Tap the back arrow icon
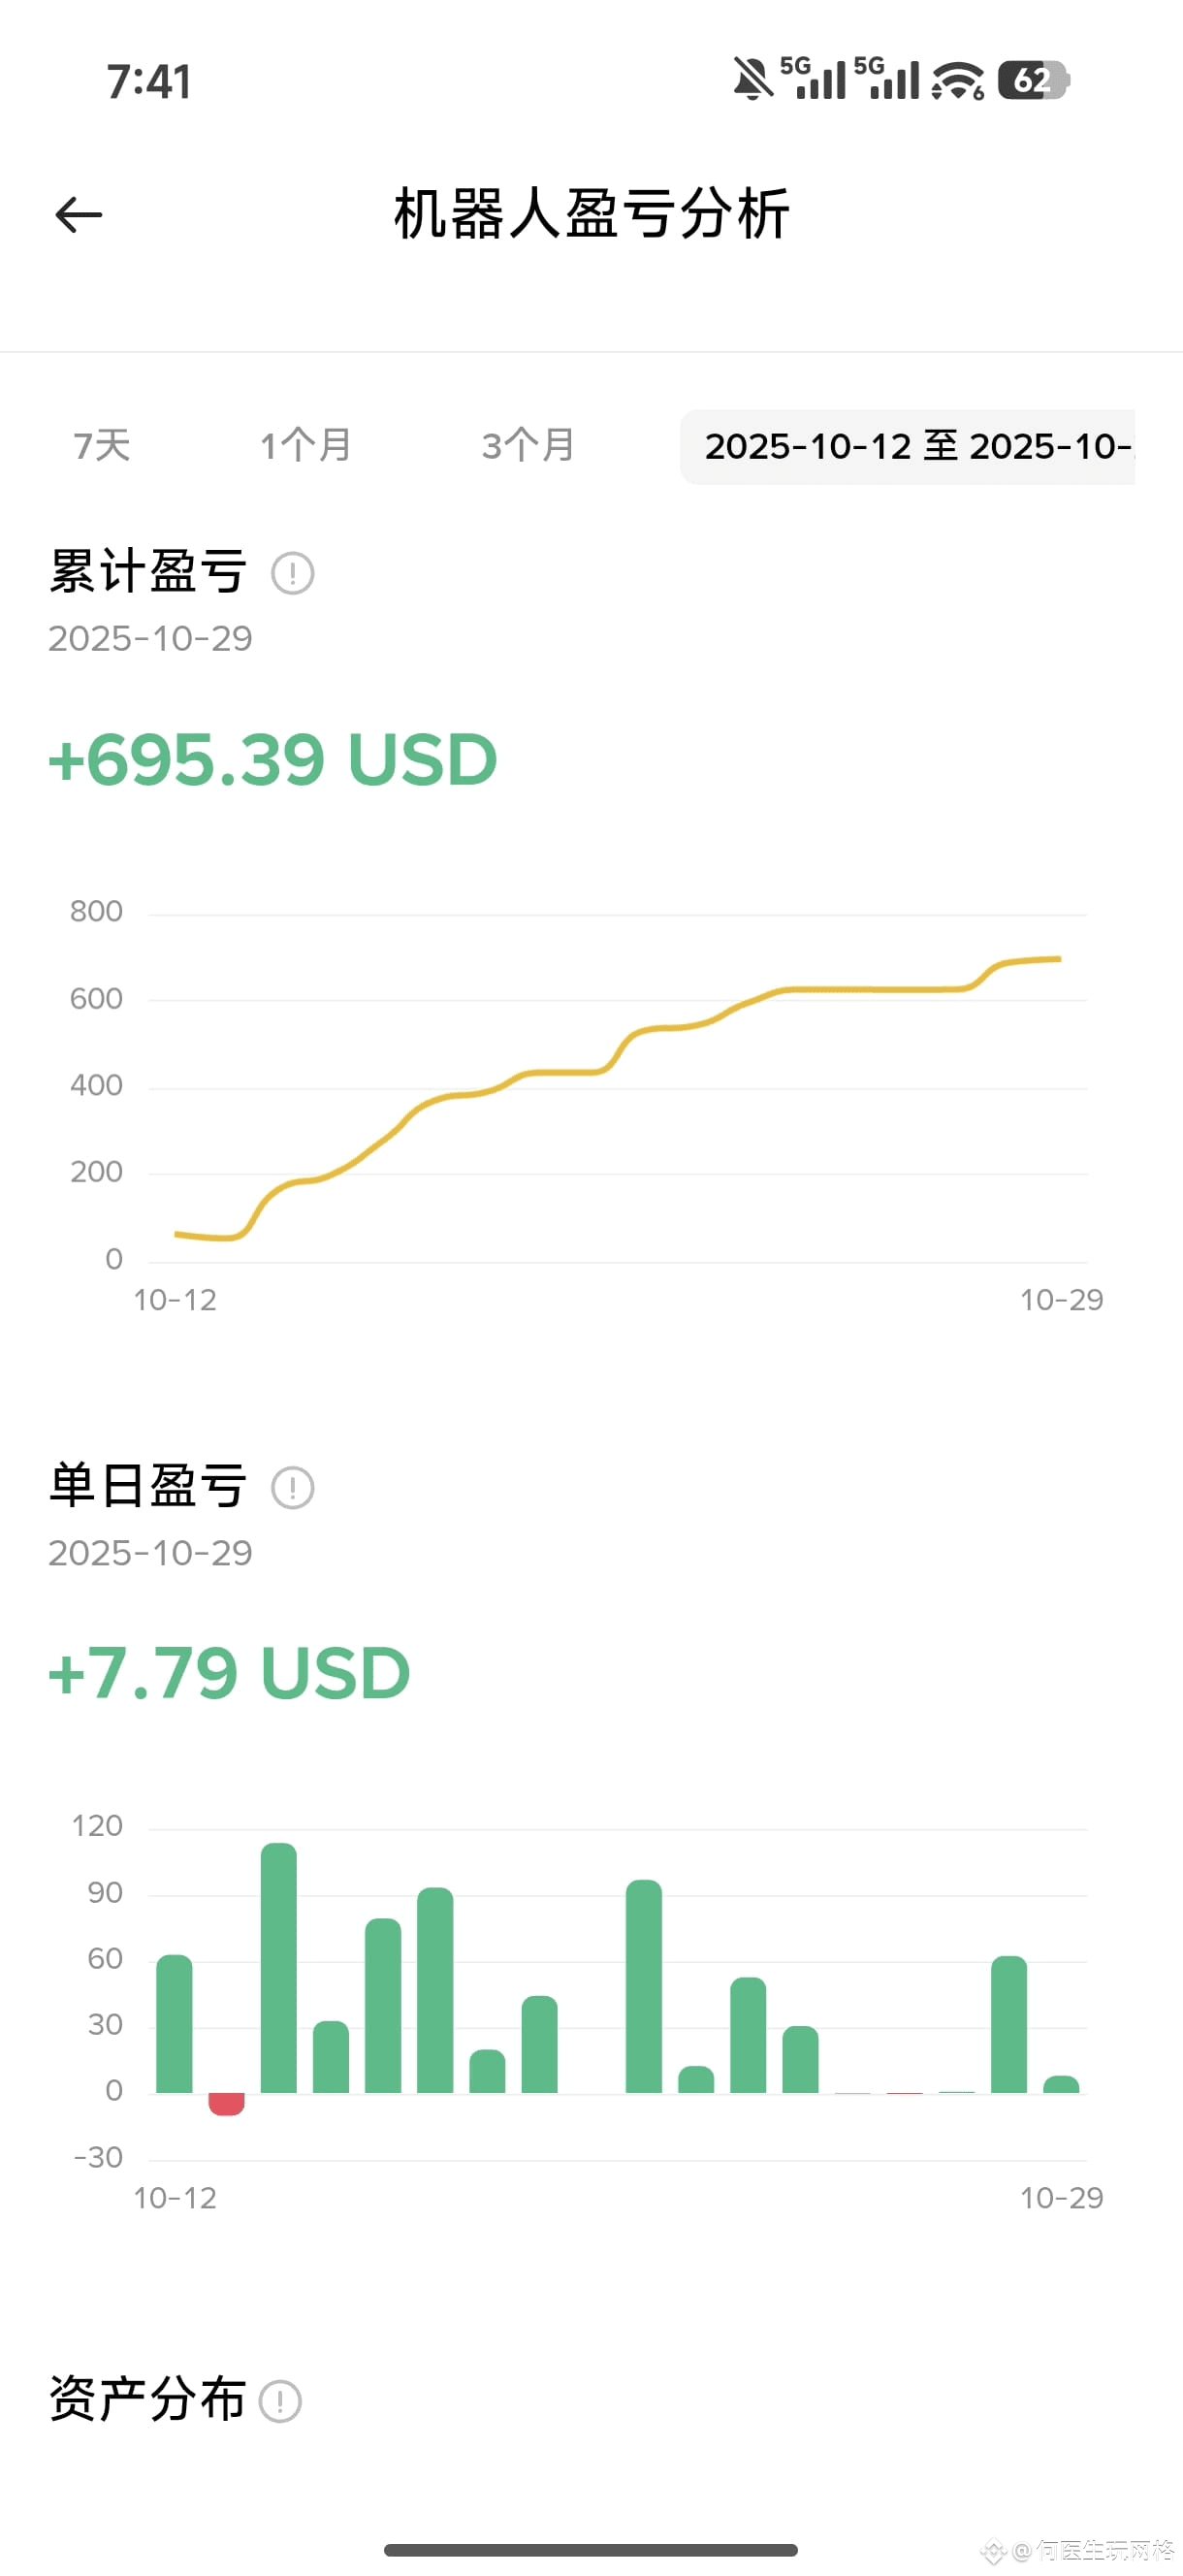The height and width of the screenshot is (2576, 1183). (x=79, y=215)
